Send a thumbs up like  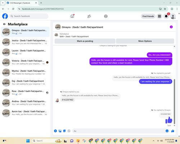pyautogui.click(x=173, y=131)
